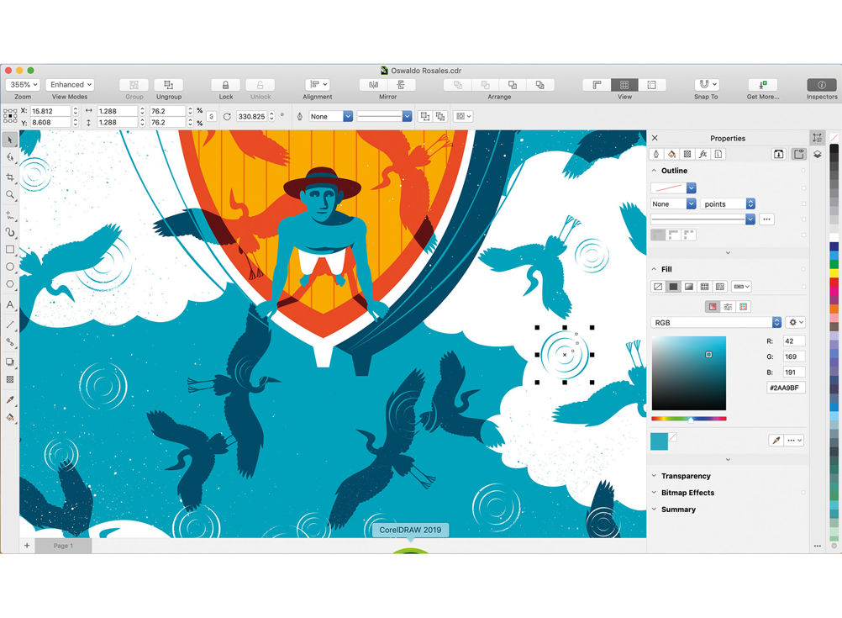Switch to the Color Sliders mode
Screen dimensions: 842x618
point(728,307)
